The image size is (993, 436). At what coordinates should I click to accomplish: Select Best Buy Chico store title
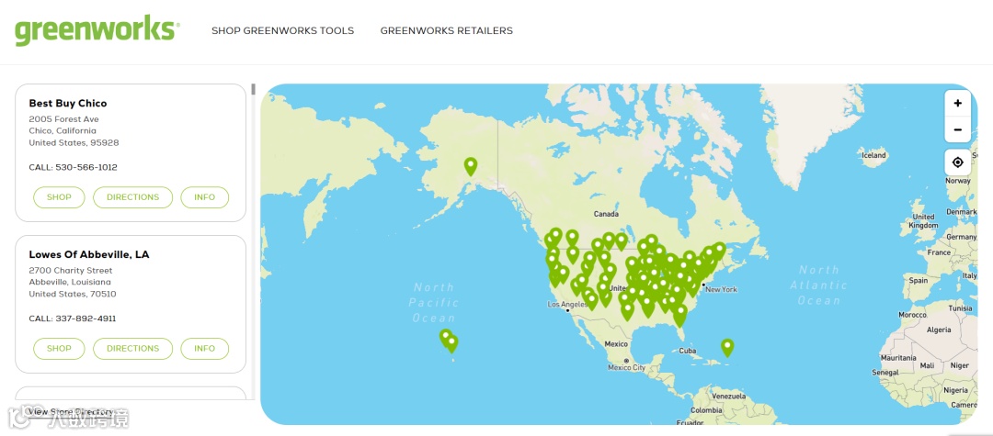68,103
